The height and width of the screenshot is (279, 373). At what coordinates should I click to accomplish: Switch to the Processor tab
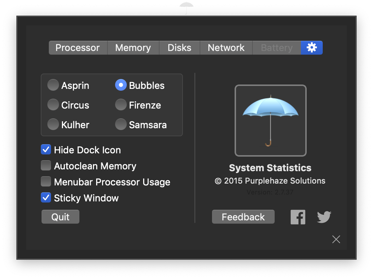point(78,48)
